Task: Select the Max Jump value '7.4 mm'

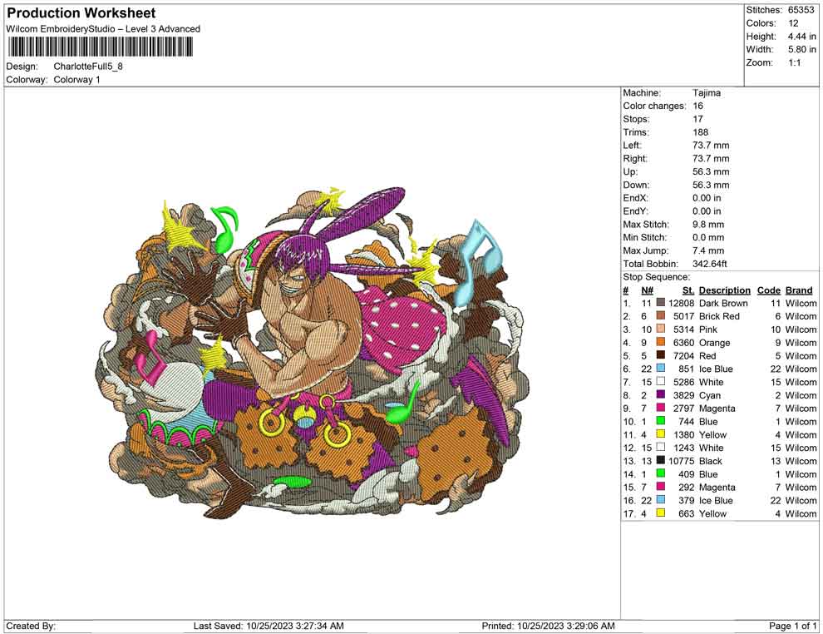Action: [708, 250]
